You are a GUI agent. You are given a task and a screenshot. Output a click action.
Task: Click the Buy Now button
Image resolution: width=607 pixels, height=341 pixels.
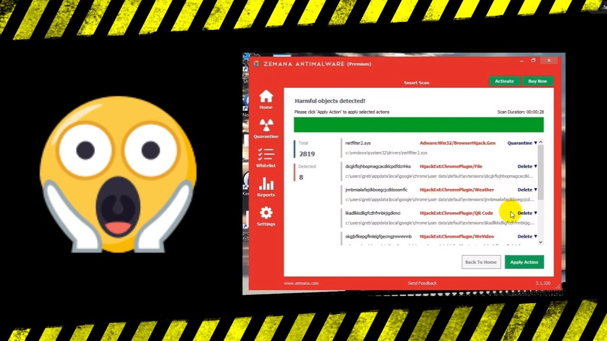(537, 81)
